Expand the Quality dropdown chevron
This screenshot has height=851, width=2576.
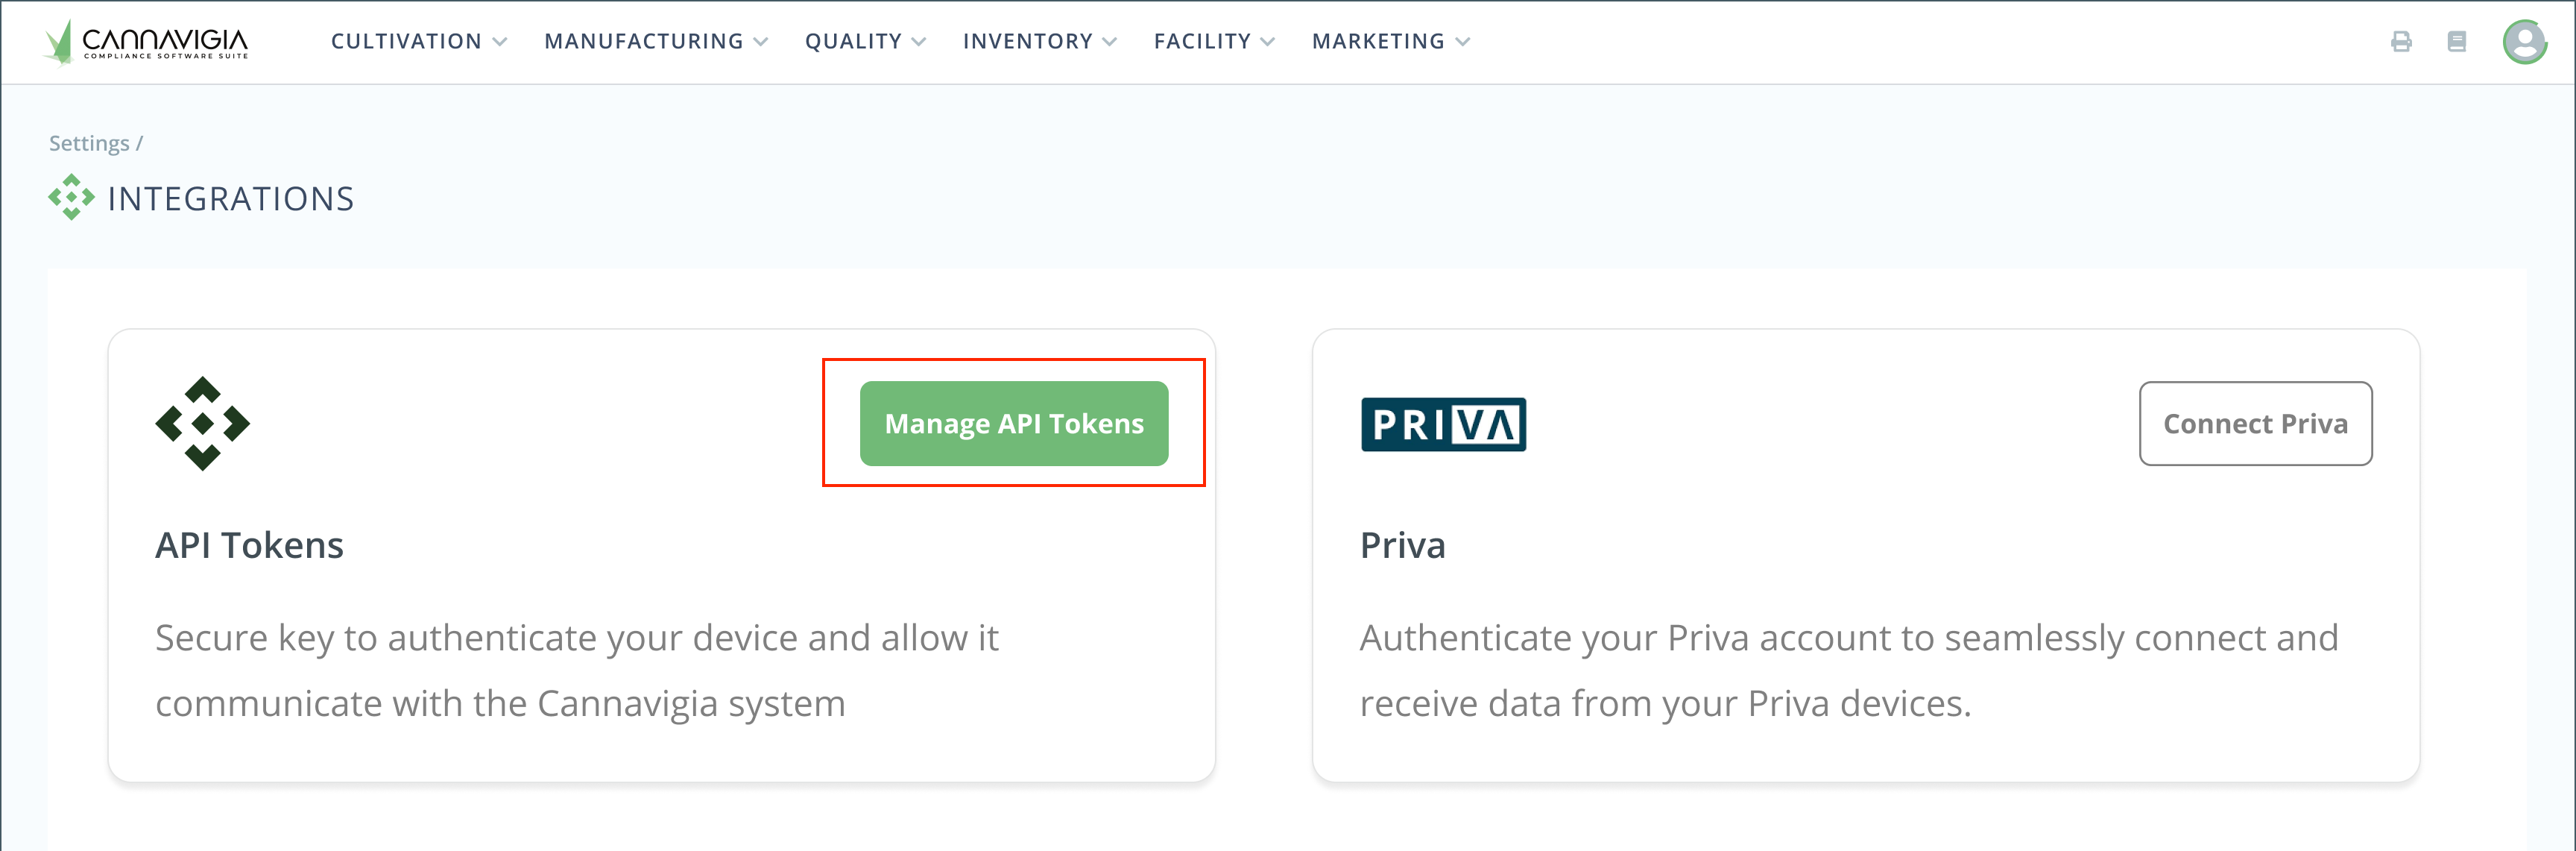[919, 42]
